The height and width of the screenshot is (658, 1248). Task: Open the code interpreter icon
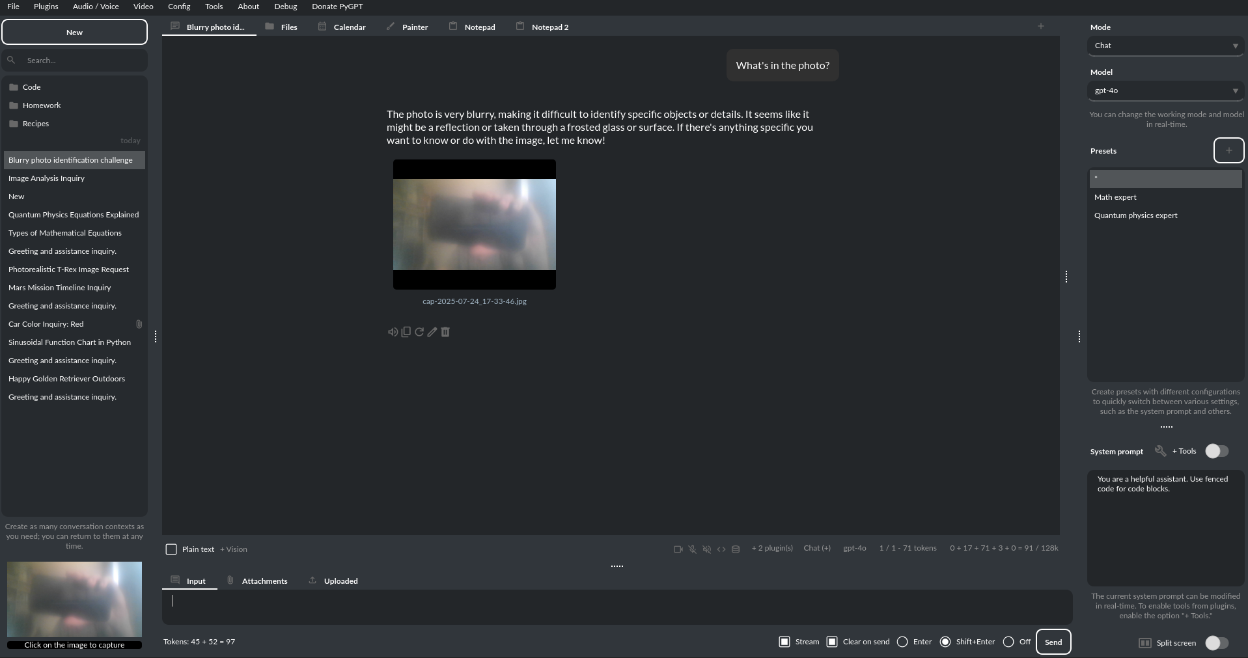[721, 549]
